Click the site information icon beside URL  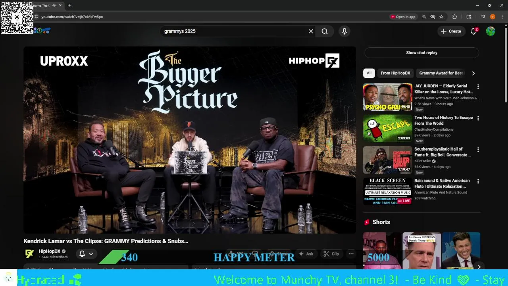36,17
